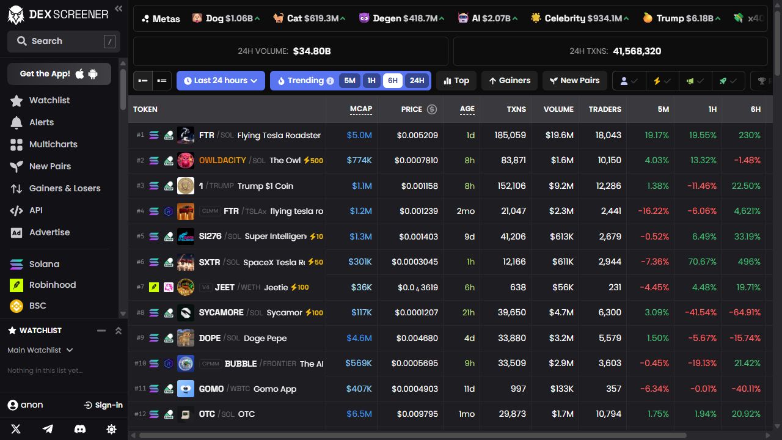Expand the Watchlist panel upward
This screenshot has height=440, width=782.
(x=119, y=331)
